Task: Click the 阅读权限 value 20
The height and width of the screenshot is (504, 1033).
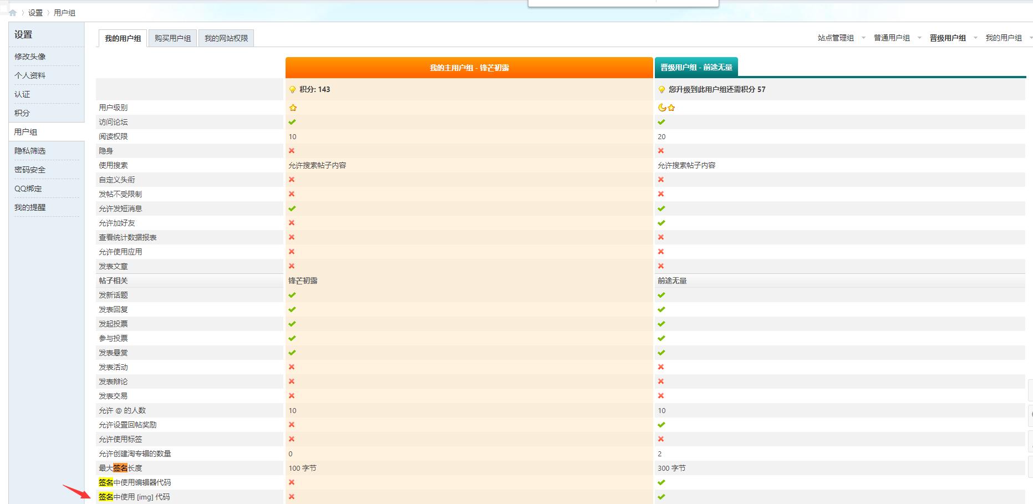Action: tap(661, 136)
